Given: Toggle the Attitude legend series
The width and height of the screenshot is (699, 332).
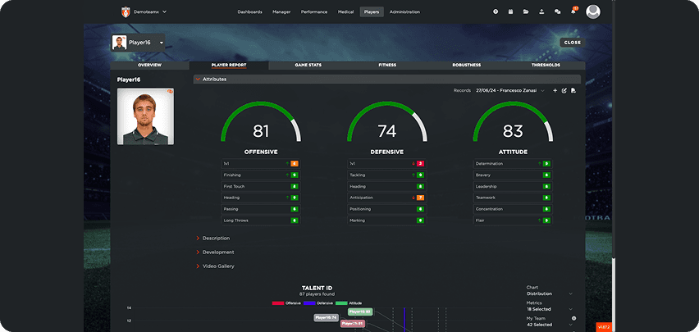Looking at the screenshot, I should (x=348, y=302).
